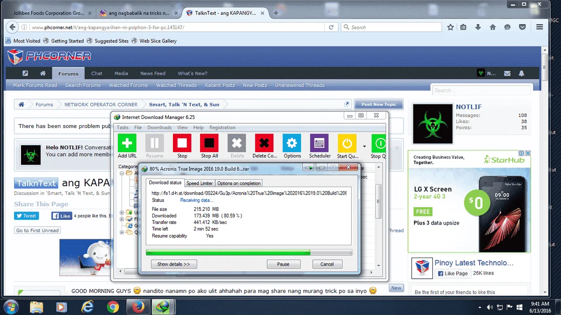Cancel the Acronis download
This screenshot has height=315, width=561.
pos(327,264)
